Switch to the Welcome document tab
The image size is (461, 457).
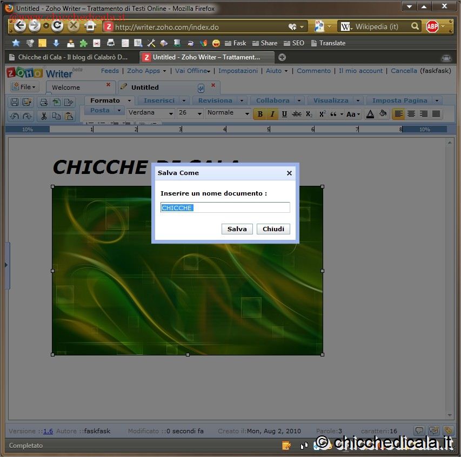[66, 88]
